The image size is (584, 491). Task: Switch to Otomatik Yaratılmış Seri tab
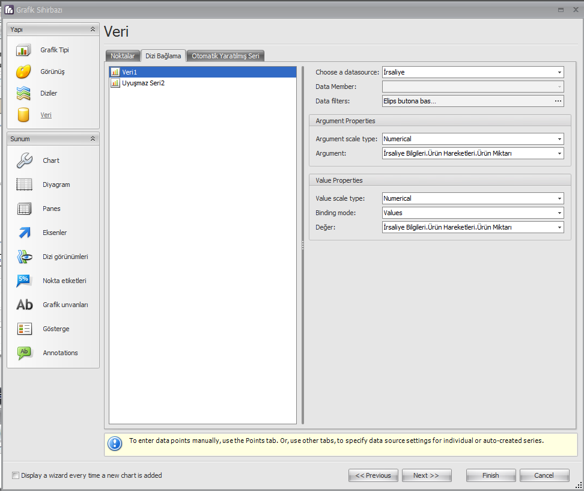point(225,56)
